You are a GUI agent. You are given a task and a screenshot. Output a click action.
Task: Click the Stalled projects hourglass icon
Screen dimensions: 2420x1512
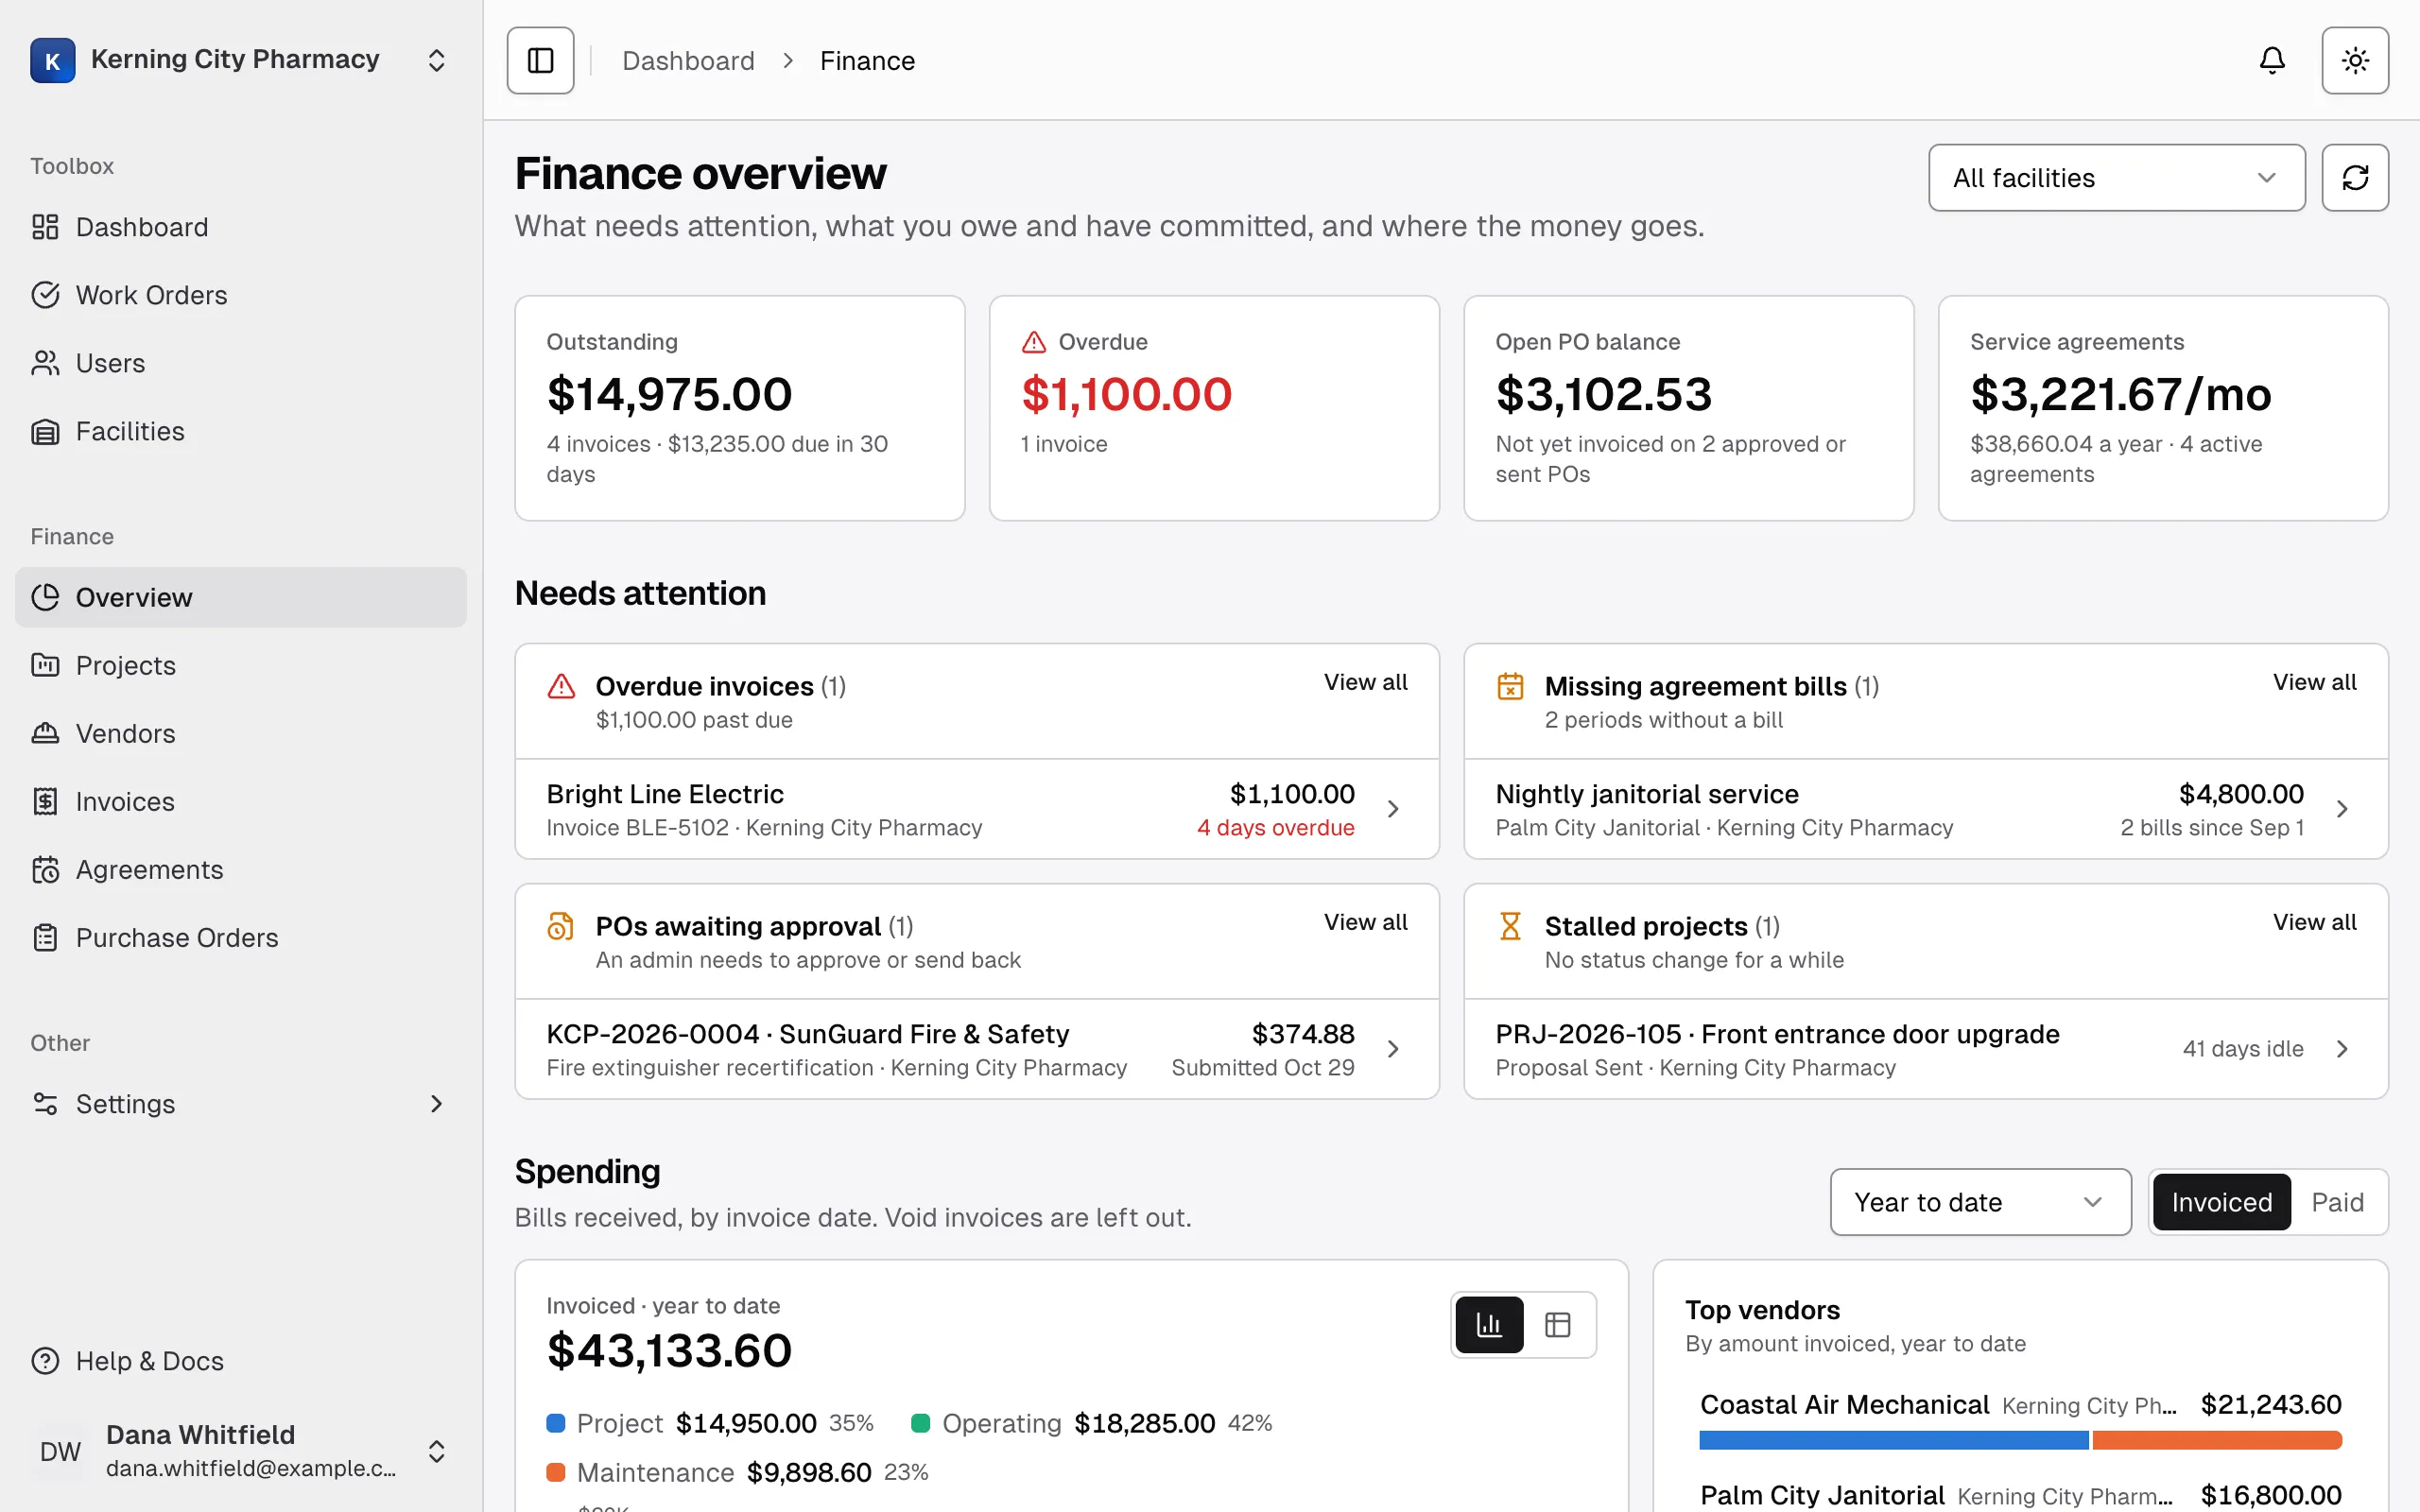coord(1510,926)
